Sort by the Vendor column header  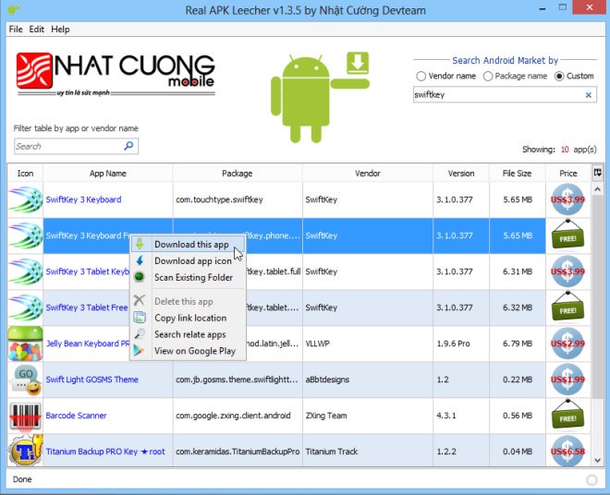[x=368, y=173]
